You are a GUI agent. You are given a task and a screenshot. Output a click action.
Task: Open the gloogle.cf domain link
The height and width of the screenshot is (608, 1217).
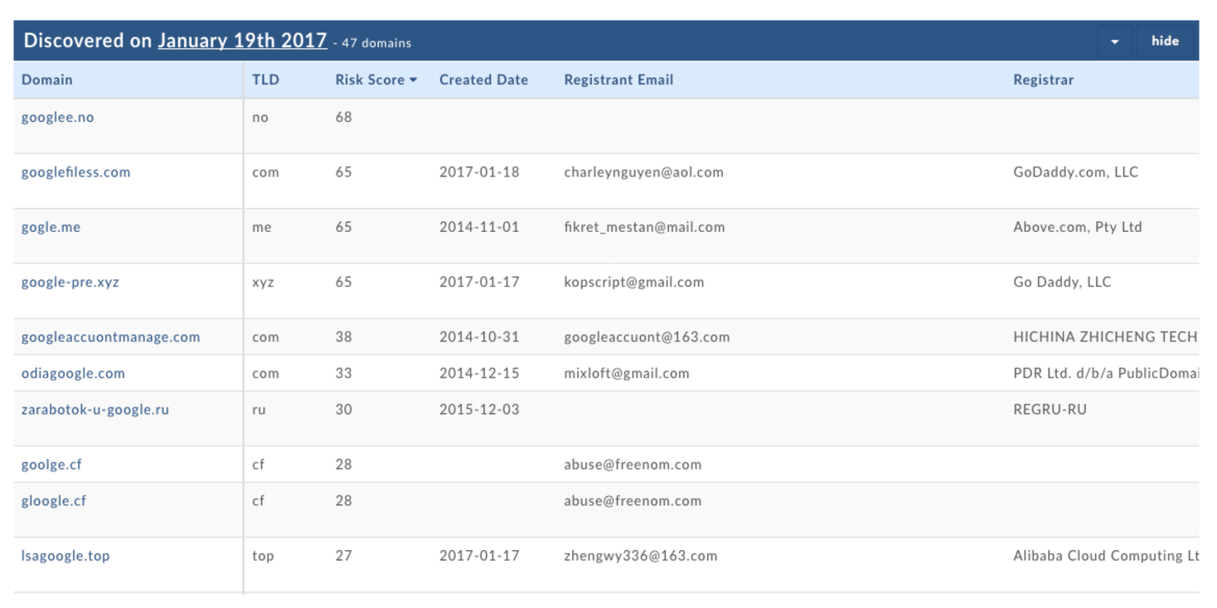click(54, 501)
